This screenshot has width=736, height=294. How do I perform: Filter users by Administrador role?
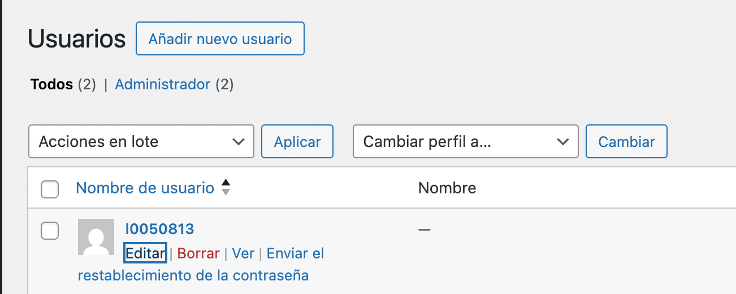click(x=162, y=85)
